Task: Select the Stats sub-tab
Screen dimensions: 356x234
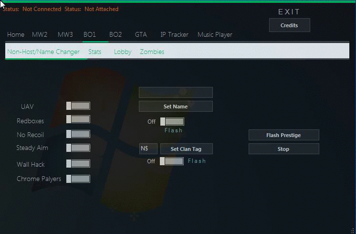Action: (x=95, y=52)
